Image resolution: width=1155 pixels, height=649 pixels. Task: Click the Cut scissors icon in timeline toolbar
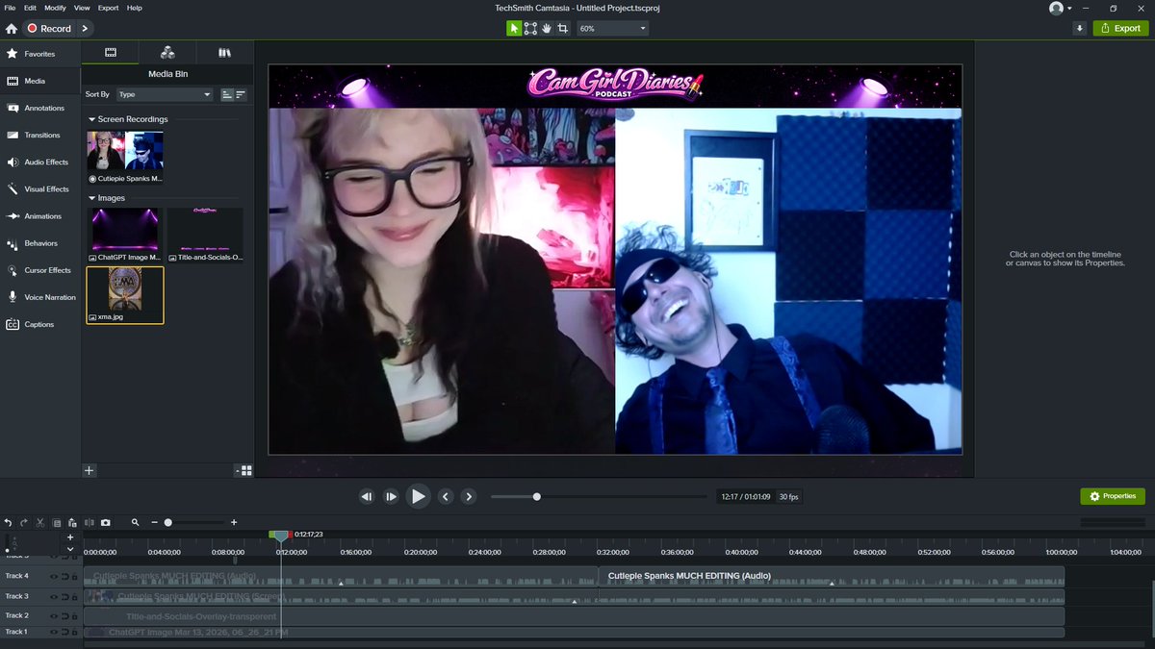[x=40, y=522]
